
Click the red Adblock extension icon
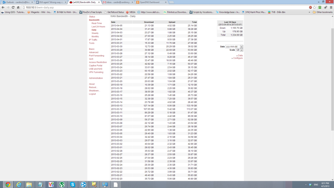(310, 7)
